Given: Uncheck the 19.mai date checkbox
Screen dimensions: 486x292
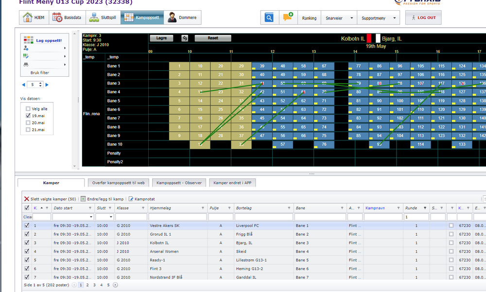Looking at the screenshot, I should pyautogui.click(x=28, y=116).
